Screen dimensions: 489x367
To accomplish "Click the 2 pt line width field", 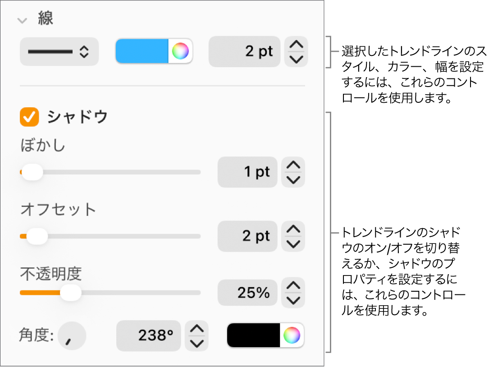I will pos(245,51).
